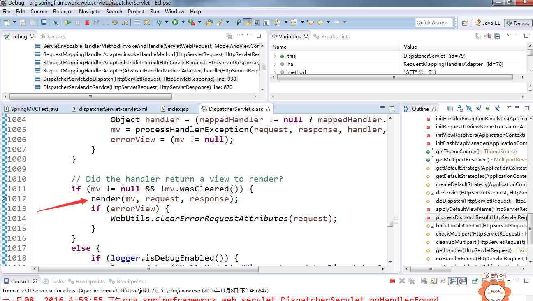Toggle Show Logical Structure in Variables view
Screen dimensions: 533x301
pos(487,36)
